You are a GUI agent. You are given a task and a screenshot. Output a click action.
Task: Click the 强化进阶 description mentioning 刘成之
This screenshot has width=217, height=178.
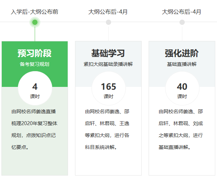pos(181,129)
